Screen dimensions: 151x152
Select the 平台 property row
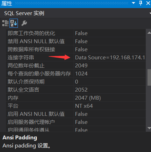click(76, 106)
